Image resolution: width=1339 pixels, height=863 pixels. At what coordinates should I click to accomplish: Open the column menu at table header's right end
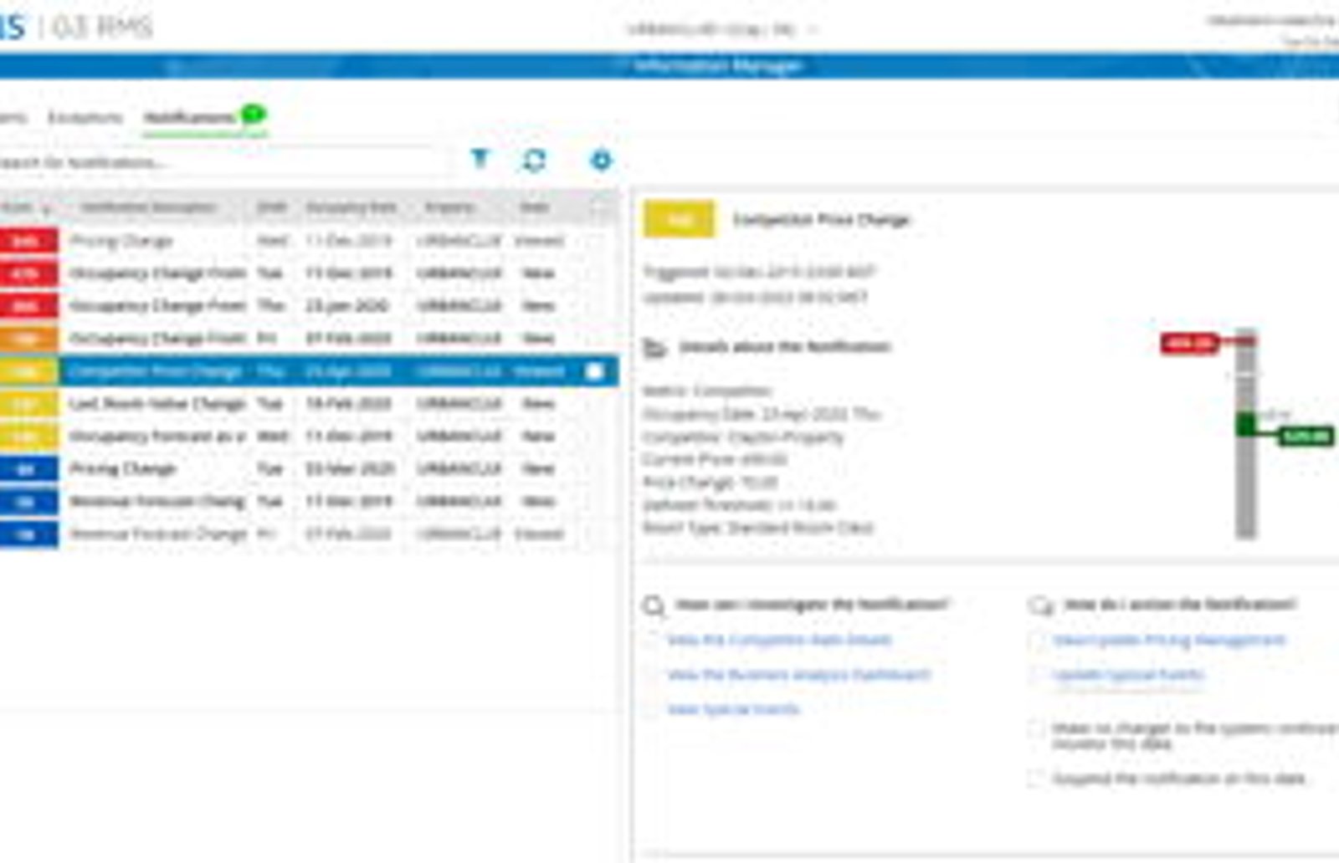click(x=599, y=207)
